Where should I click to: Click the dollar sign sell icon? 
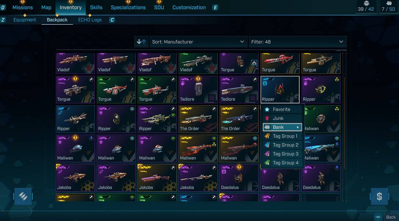[379, 196]
